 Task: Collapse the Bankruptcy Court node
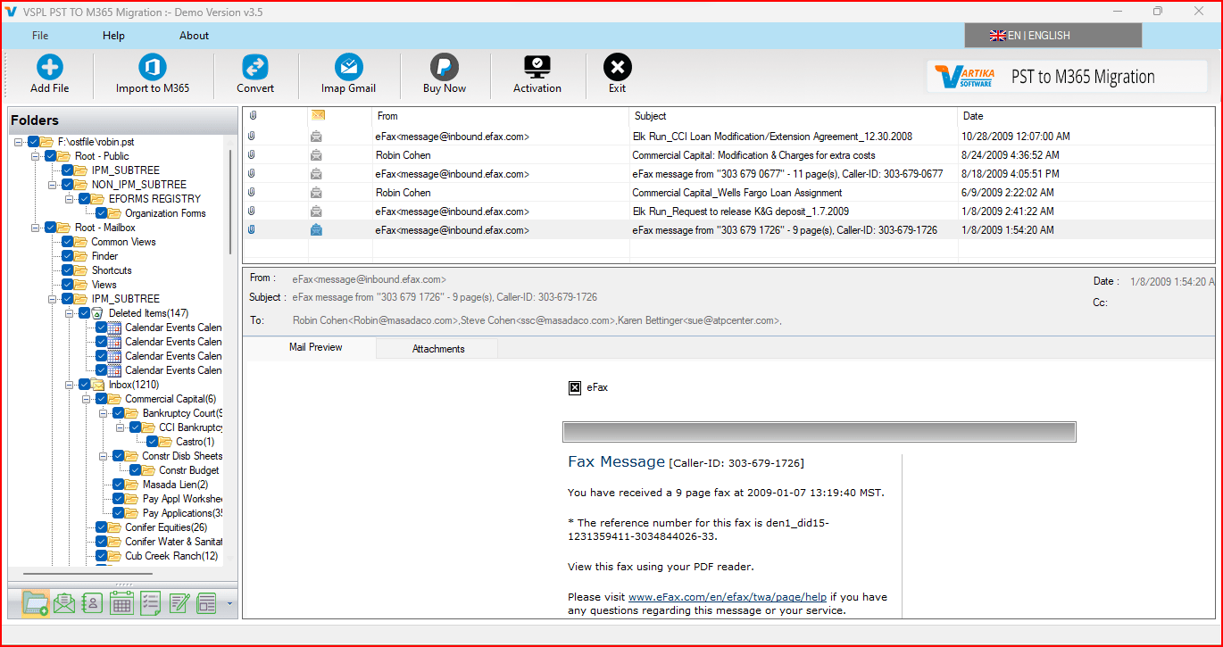click(x=104, y=413)
